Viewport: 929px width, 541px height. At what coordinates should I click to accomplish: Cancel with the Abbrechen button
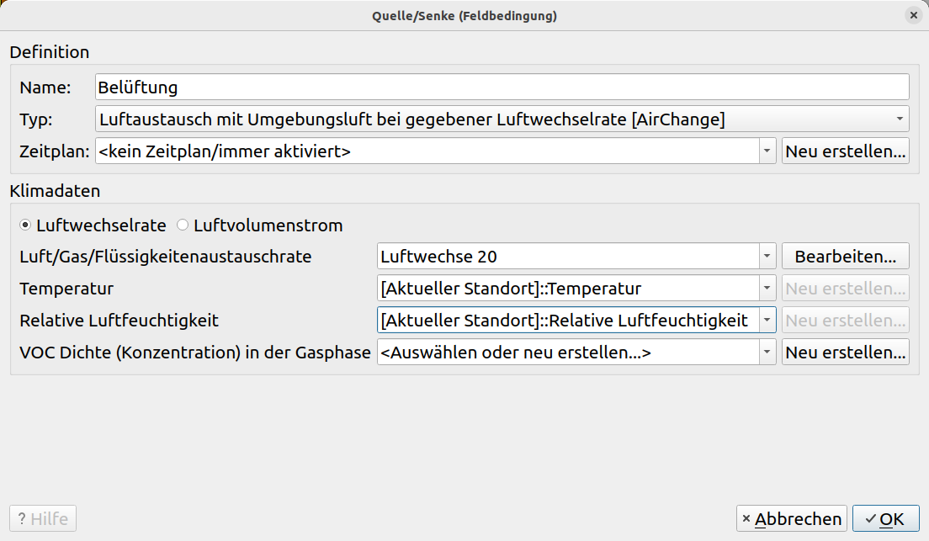pos(792,518)
